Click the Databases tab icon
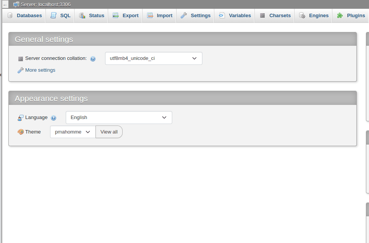The width and height of the screenshot is (369, 243). coord(10,16)
